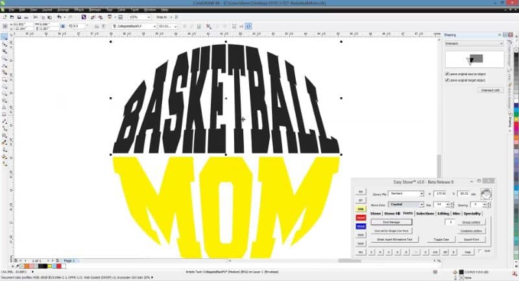The image size is (519, 281).
Task: Open the Outline Pen tool flyout
Action: pos(5,150)
